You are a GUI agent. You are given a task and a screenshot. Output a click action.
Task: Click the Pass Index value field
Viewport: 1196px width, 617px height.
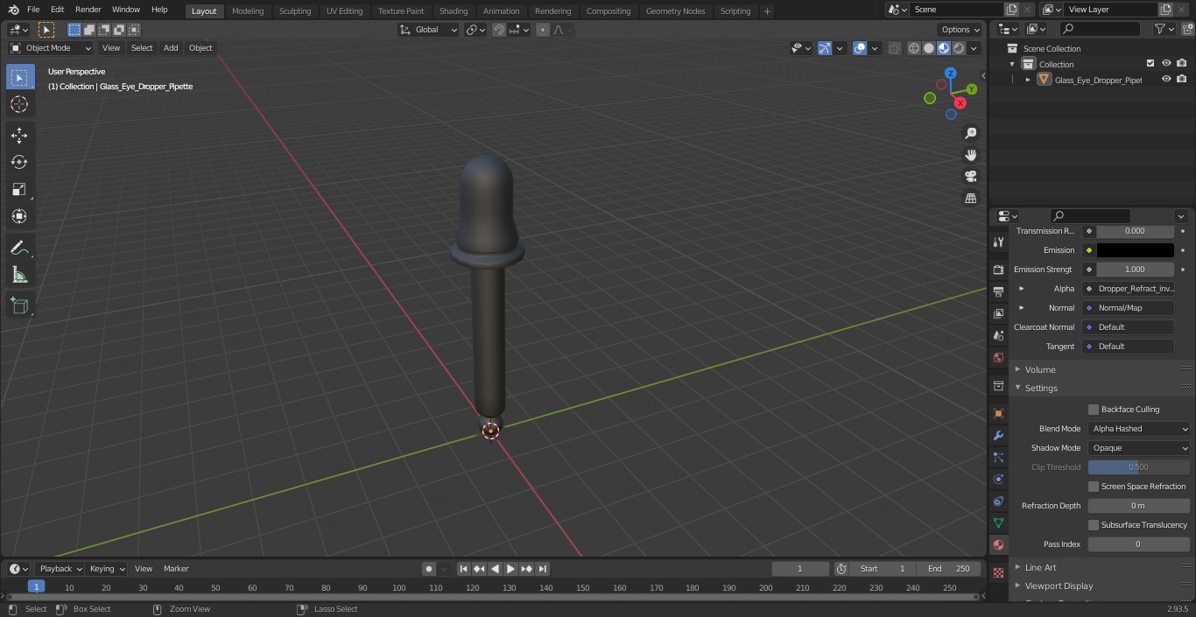(1139, 544)
